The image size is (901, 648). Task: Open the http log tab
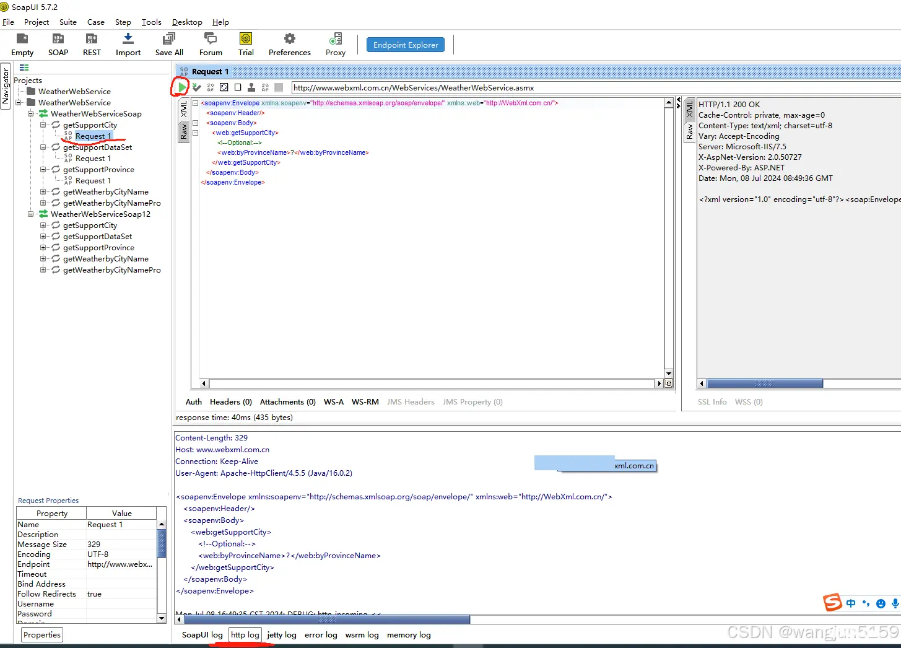[245, 634]
